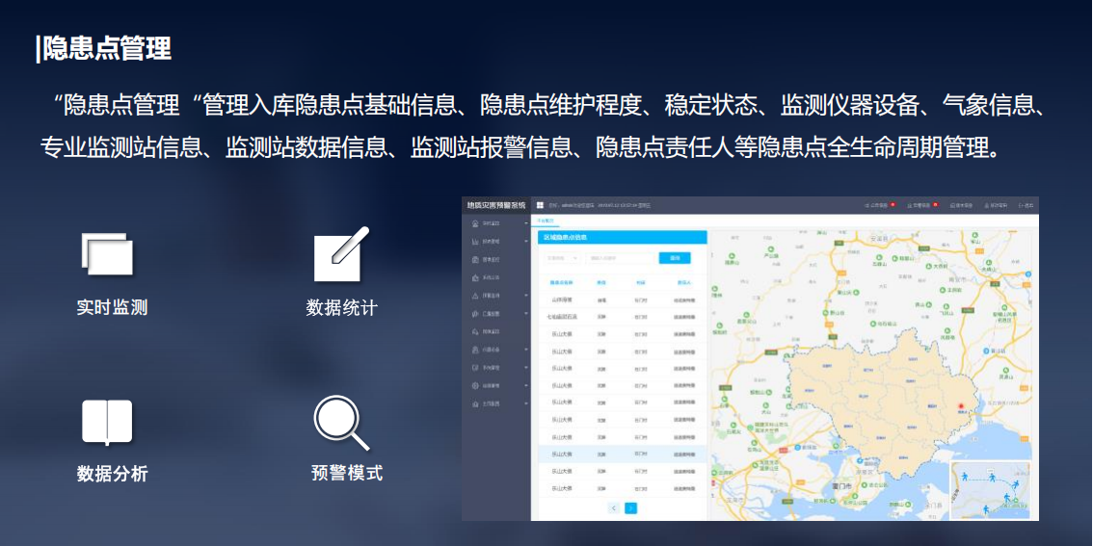1093x546 pixels.
Task: Click the 实时监测 stacked-windows icon
Action: (107, 254)
